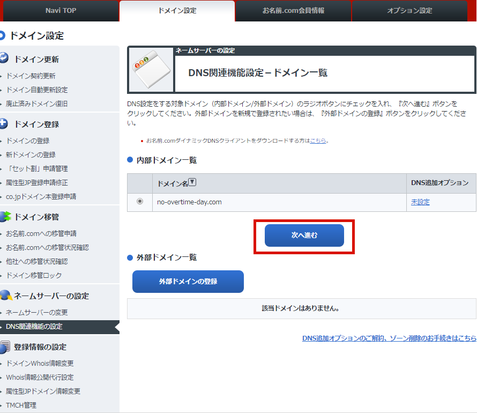Open ドメインWhois情報変更 in sidebar
The width and height of the screenshot is (477, 413).
(x=40, y=364)
